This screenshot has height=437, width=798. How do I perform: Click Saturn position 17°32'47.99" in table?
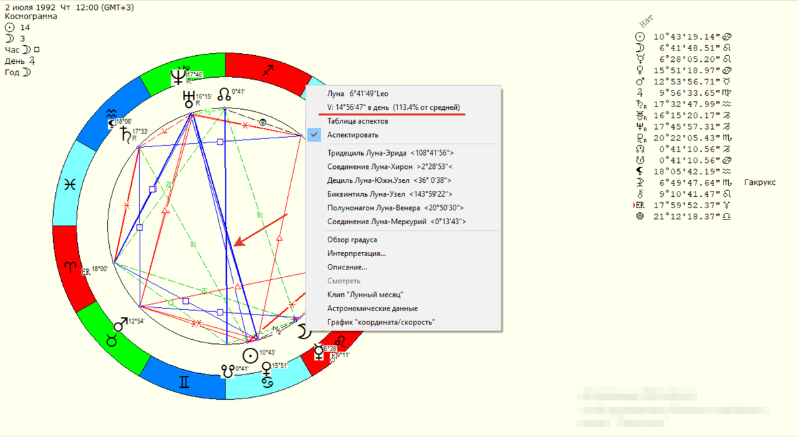point(686,104)
